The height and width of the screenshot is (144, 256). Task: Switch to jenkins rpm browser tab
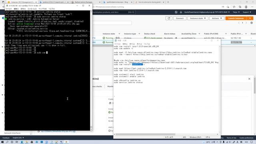[x=54, y=2]
